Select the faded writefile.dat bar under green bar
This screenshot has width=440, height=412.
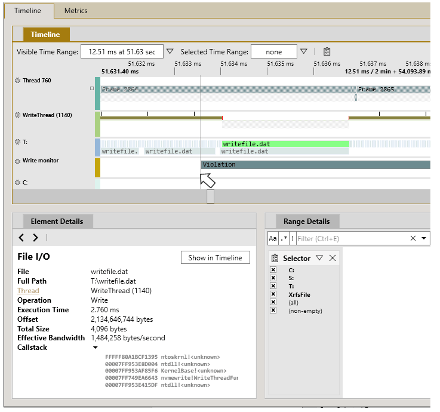pos(285,152)
